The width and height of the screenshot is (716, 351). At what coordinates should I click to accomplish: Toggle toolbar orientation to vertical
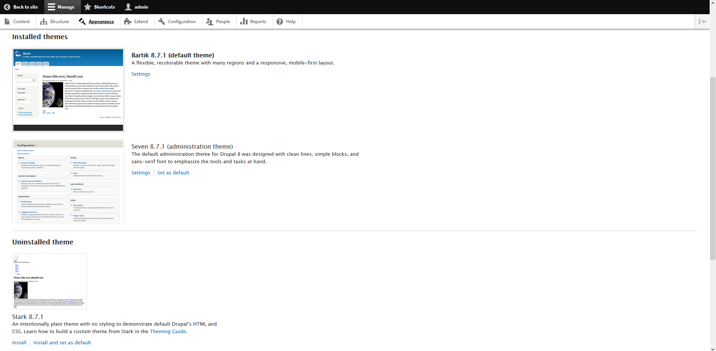(x=702, y=22)
